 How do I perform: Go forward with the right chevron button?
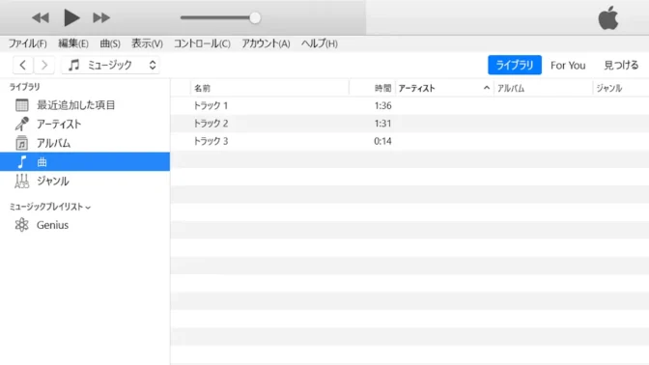pyautogui.click(x=44, y=65)
